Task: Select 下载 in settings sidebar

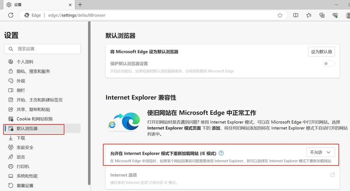Action: click(x=21, y=138)
